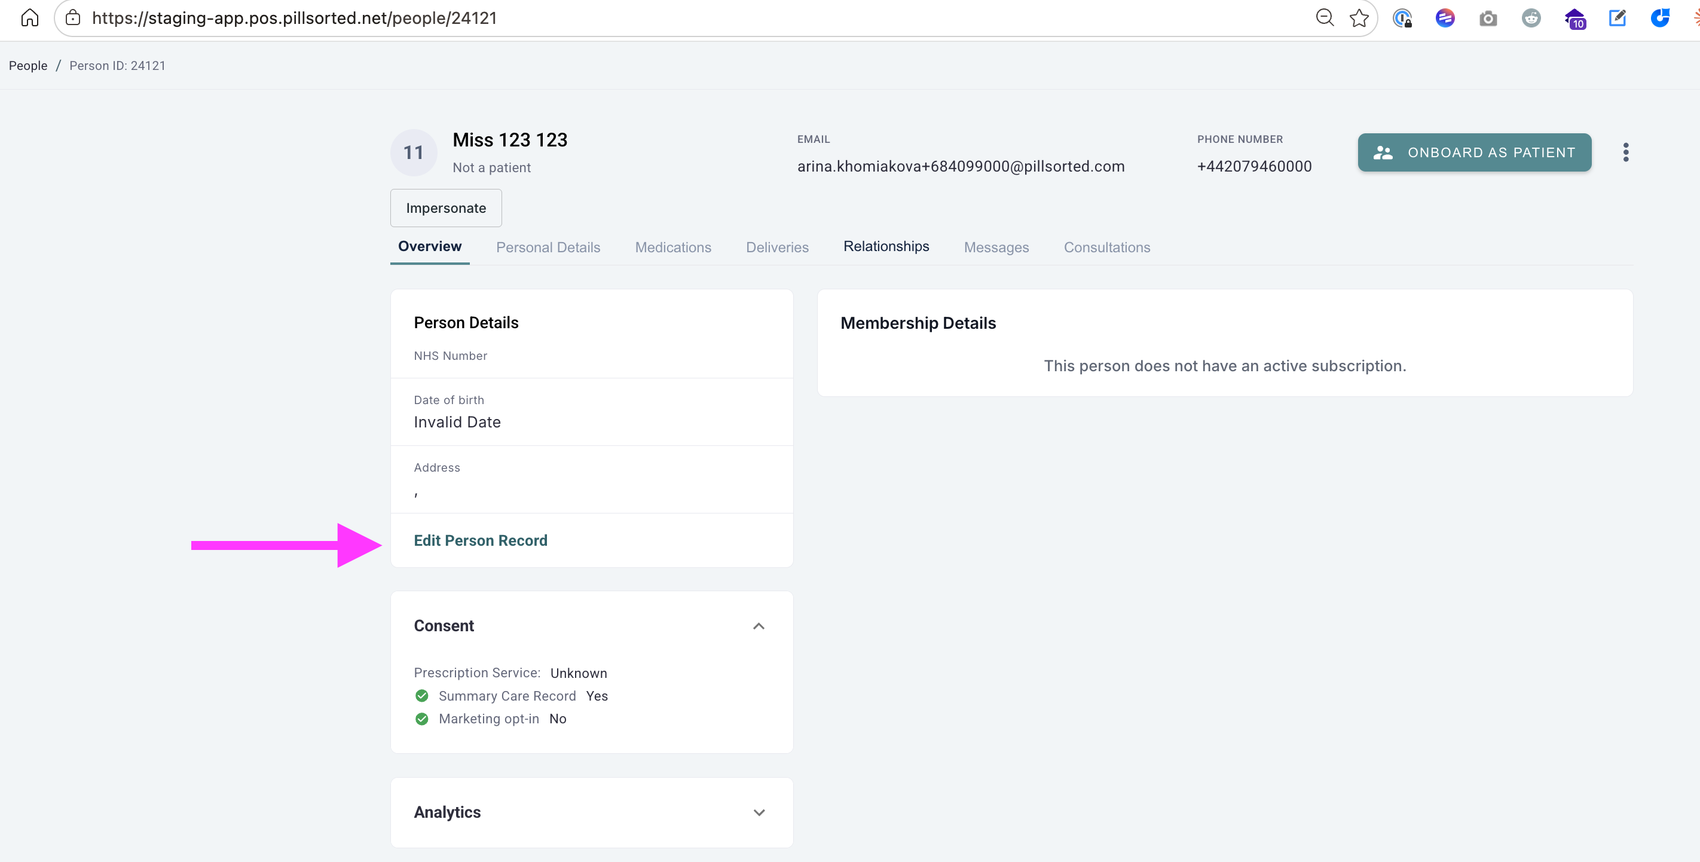
Task: Click the Reddit extension icon
Action: 1531,19
